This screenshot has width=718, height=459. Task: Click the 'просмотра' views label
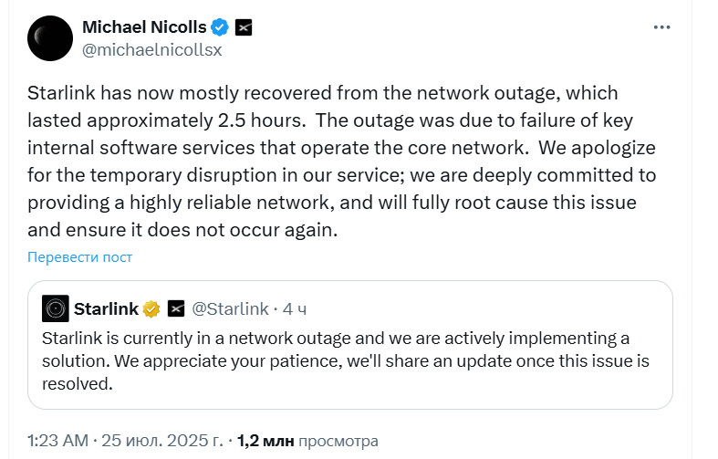(x=338, y=442)
